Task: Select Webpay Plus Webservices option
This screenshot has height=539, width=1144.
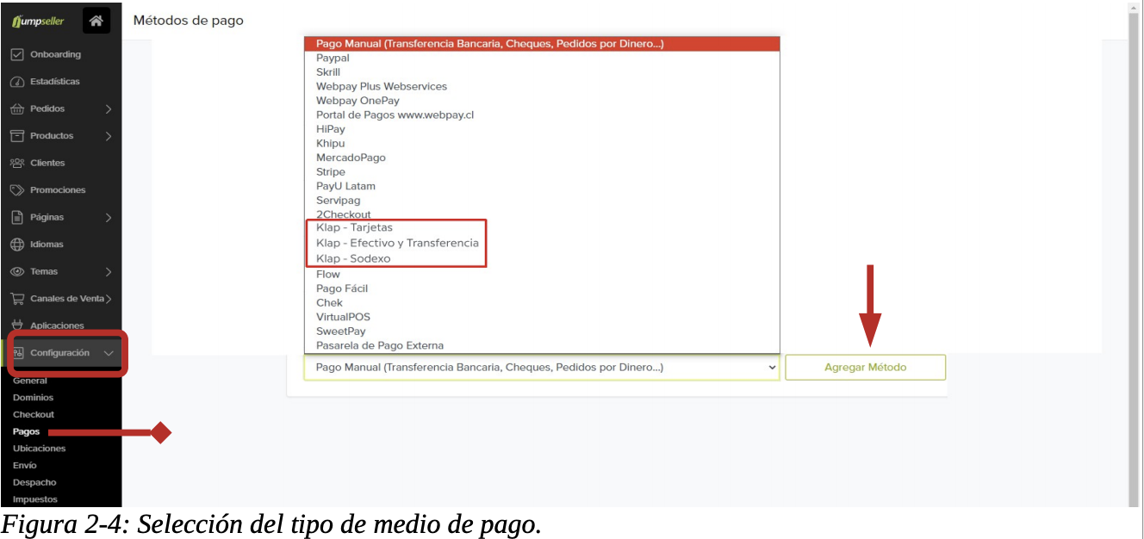Action: click(x=542, y=86)
